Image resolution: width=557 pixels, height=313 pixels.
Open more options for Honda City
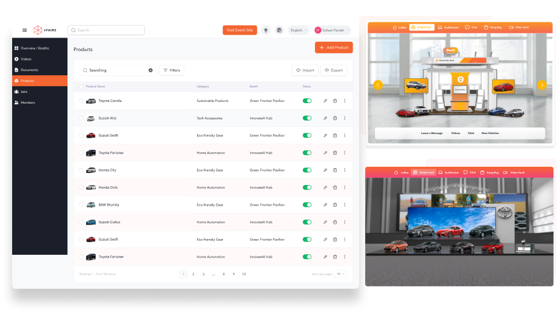tap(345, 170)
